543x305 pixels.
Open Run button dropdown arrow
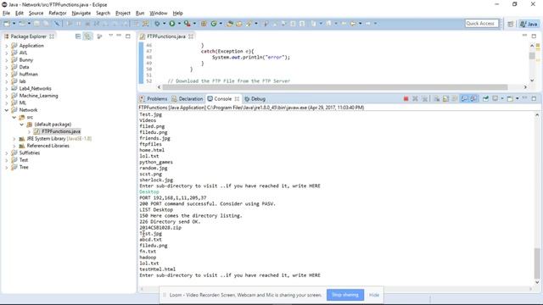(179, 24)
